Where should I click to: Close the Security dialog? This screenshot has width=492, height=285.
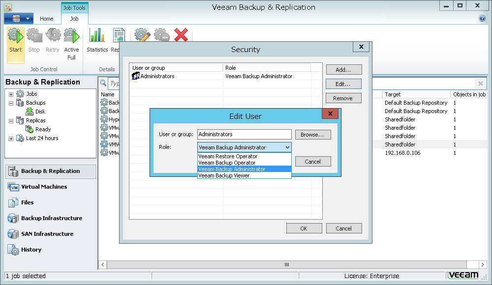(361, 47)
